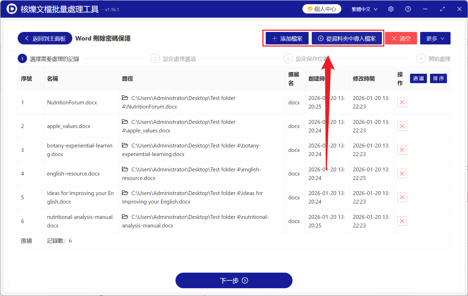The width and height of the screenshot is (468, 296).
Task: Remove nutritional-analysis-manual.docx with its X icon
Action: 402,221
